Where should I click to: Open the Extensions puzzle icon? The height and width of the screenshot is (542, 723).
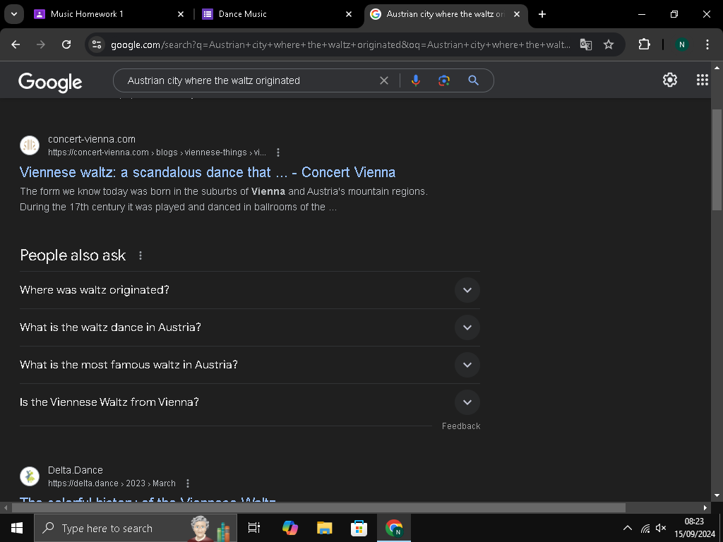click(x=644, y=44)
